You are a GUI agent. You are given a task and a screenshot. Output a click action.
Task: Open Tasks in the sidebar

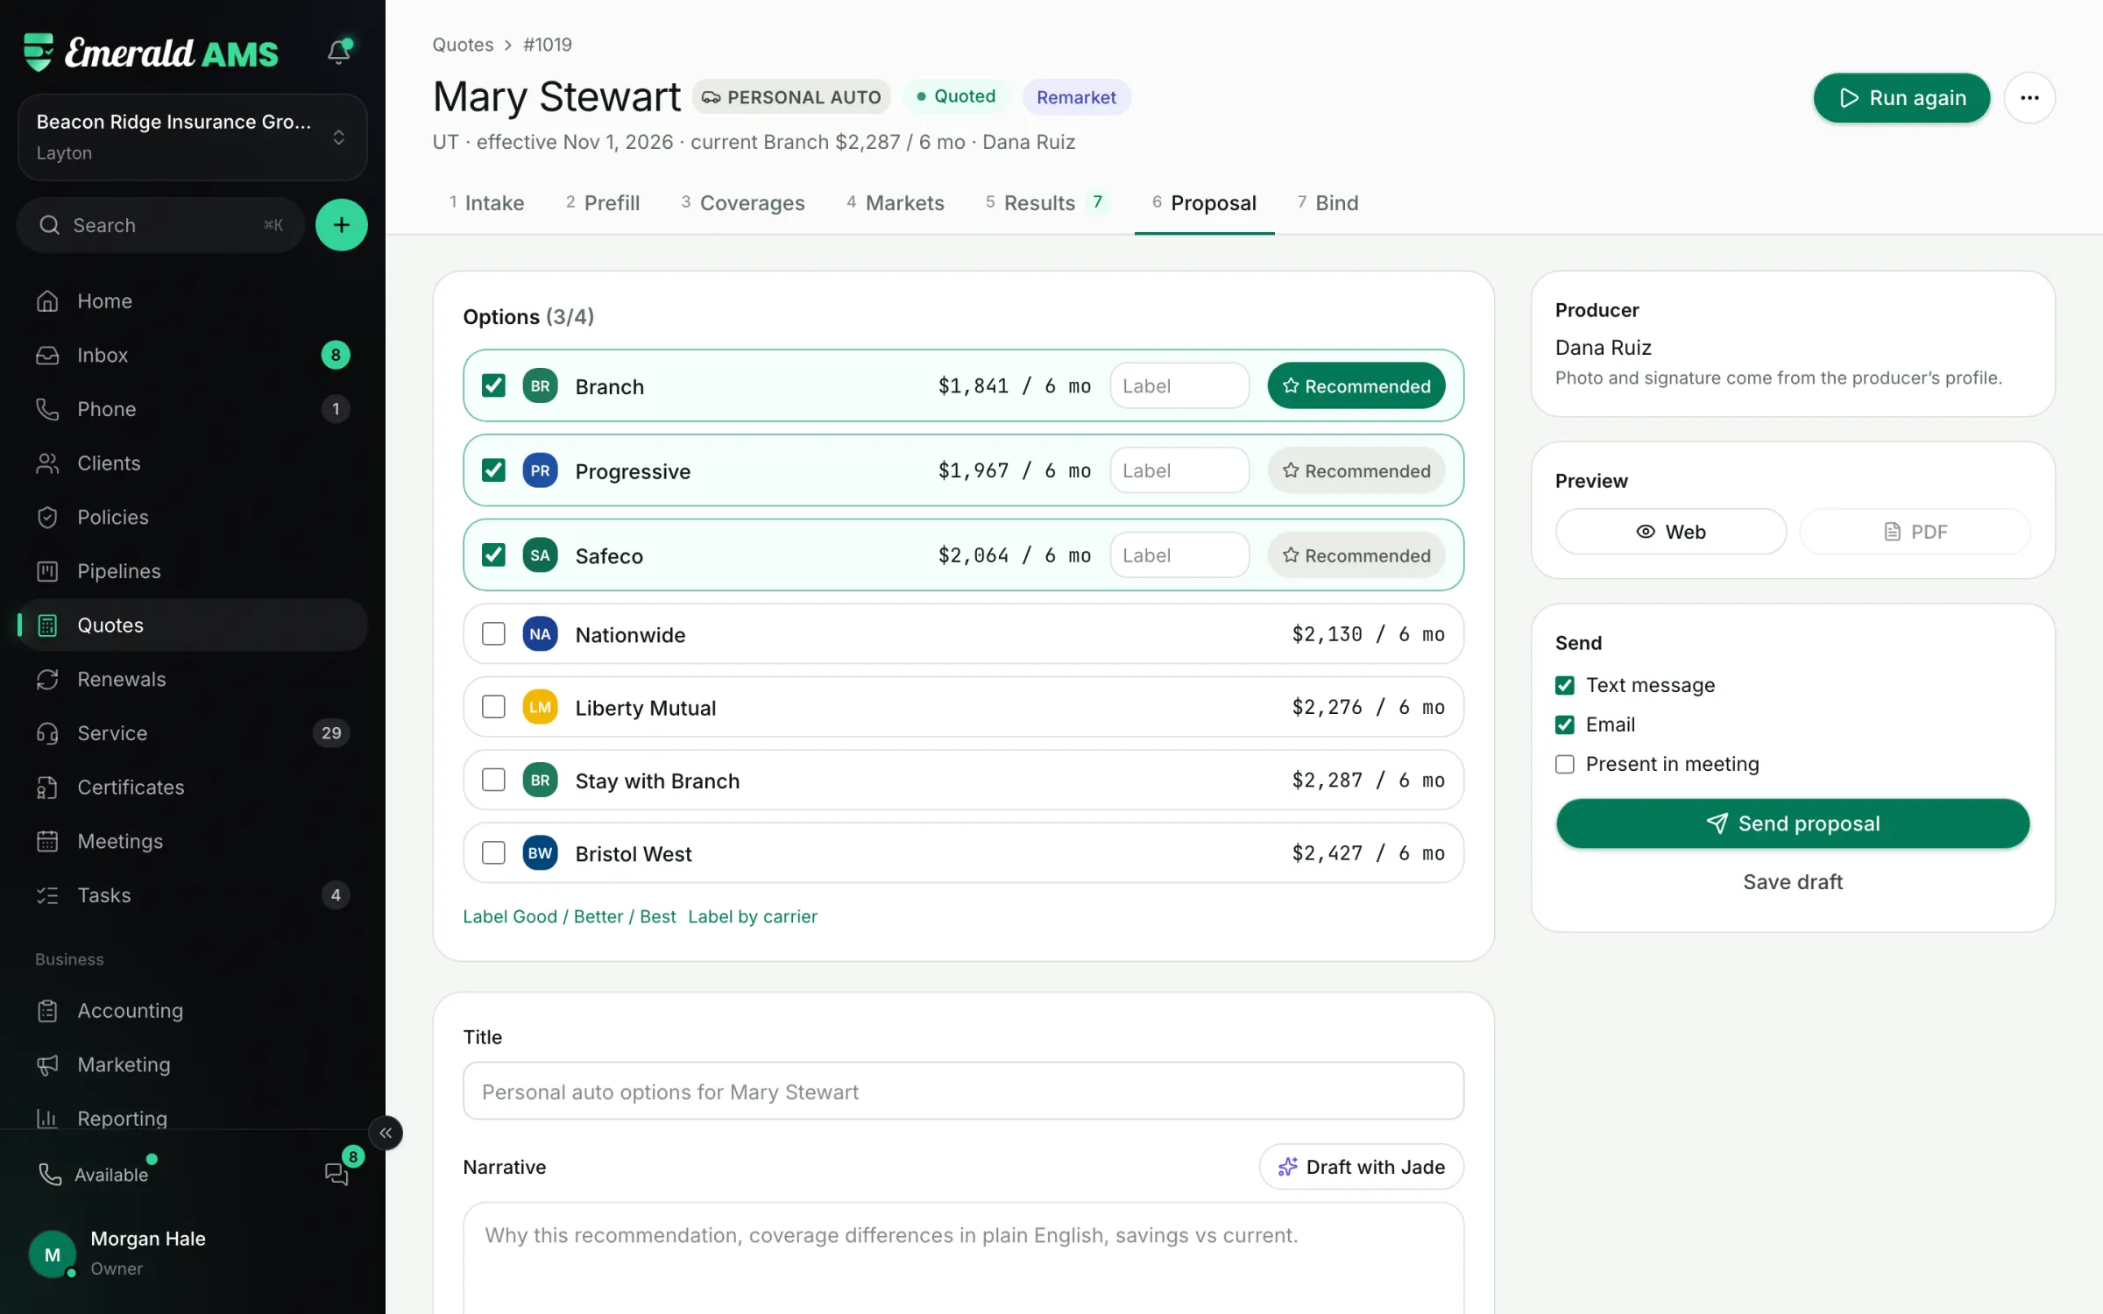(x=192, y=895)
